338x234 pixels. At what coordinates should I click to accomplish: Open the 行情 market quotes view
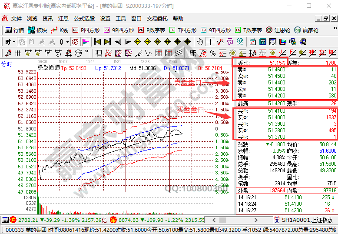[x=14, y=30]
